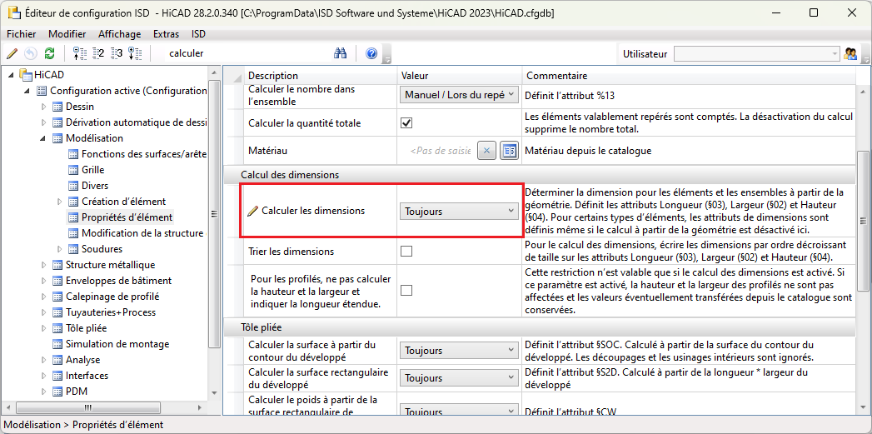Open the Modifier menu
The height and width of the screenshot is (434, 872).
tap(67, 34)
